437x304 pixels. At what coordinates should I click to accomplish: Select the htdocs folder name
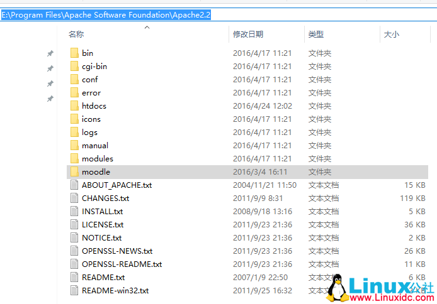pyautogui.click(x=94, y=106)
